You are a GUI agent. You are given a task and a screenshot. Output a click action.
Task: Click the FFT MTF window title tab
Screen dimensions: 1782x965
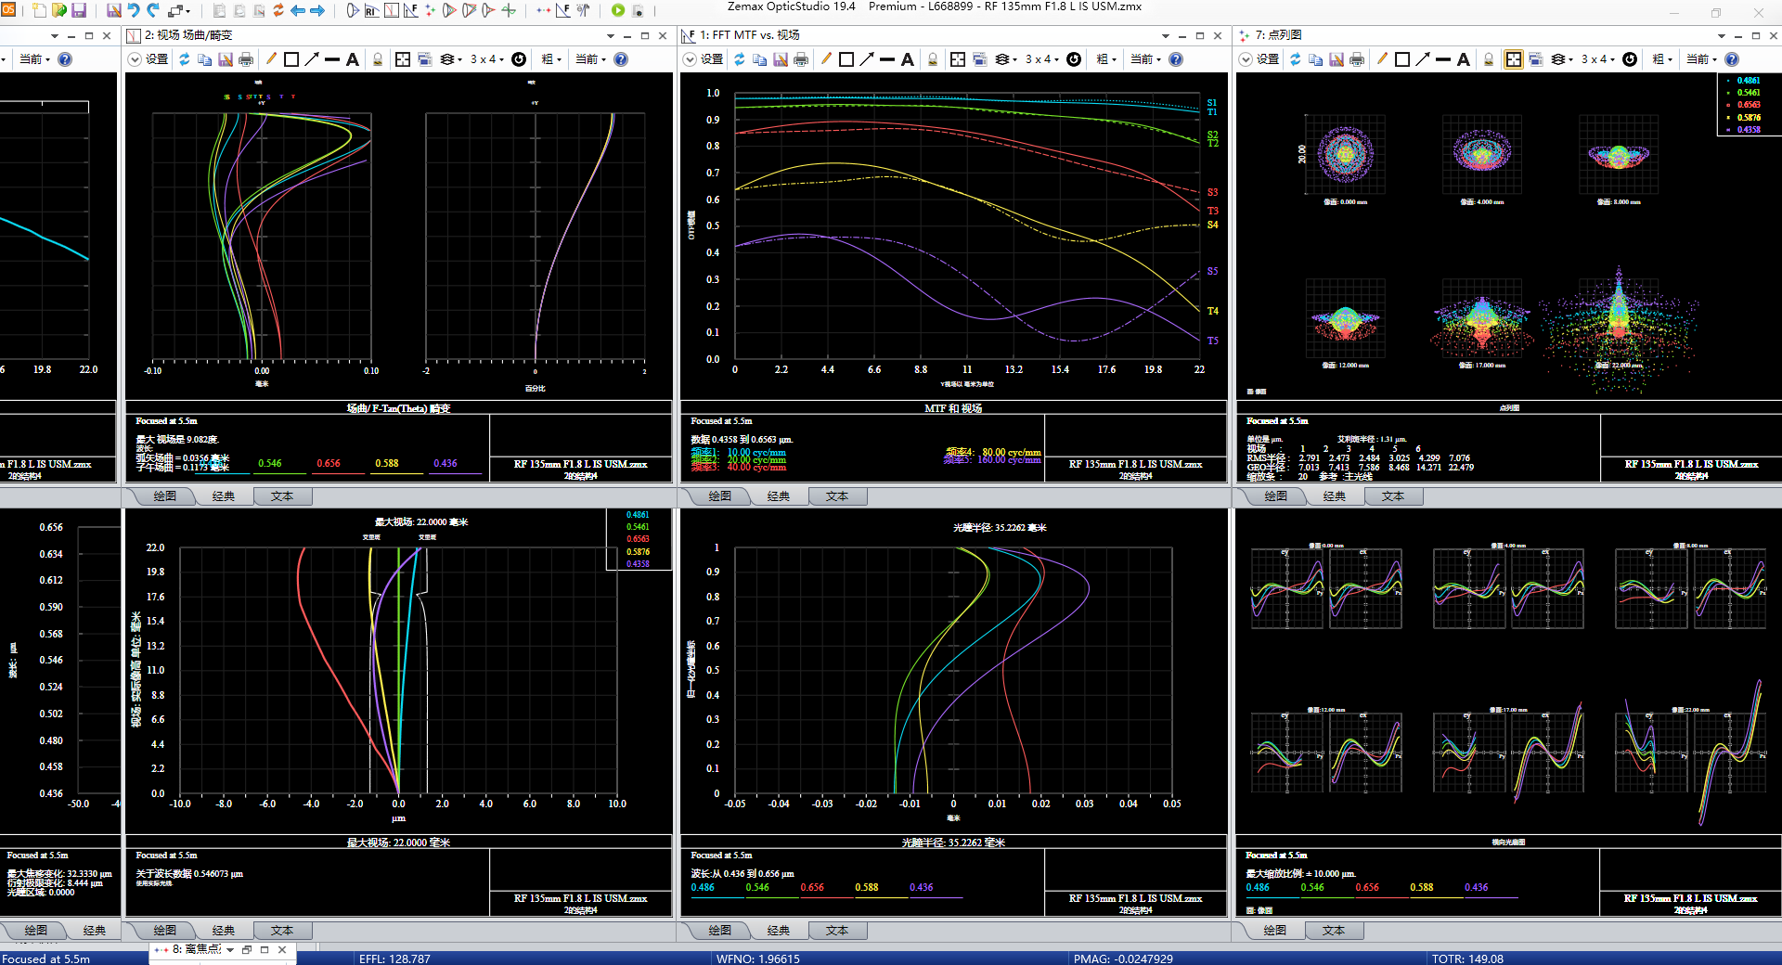pos(750,35)
